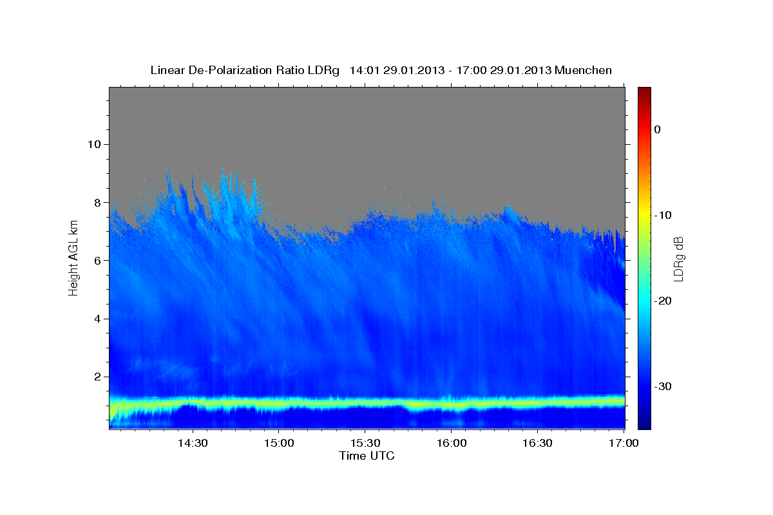Screen dimensions: 773x515
Task: Click the 'Height AGL km' axis label
Action: point(73,258)
